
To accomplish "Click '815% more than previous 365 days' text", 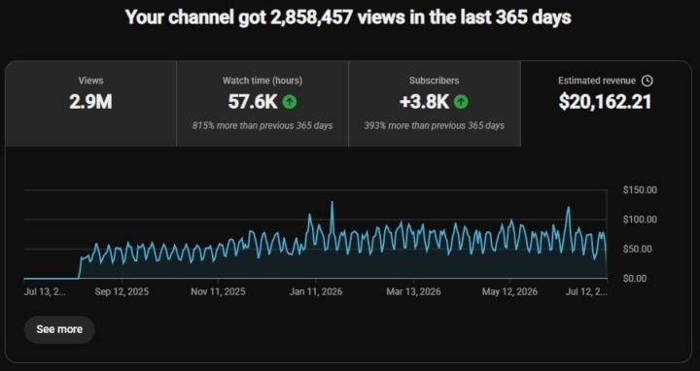I will (x=262, y=125).
